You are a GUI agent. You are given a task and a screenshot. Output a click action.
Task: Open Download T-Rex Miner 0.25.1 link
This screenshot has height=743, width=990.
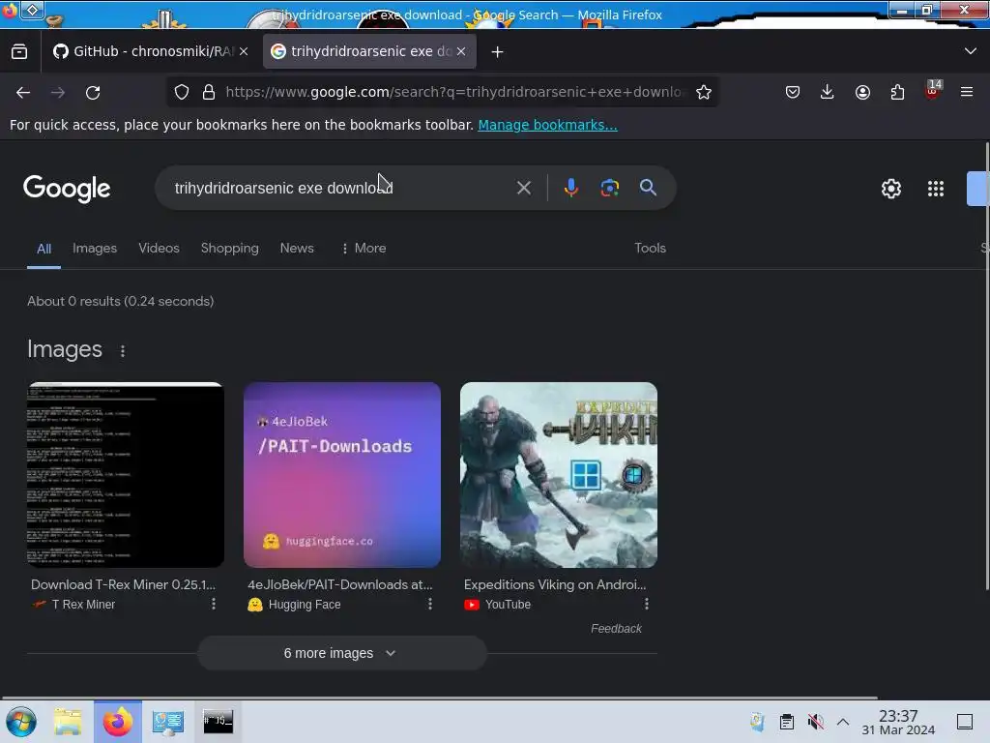(123, 585)
